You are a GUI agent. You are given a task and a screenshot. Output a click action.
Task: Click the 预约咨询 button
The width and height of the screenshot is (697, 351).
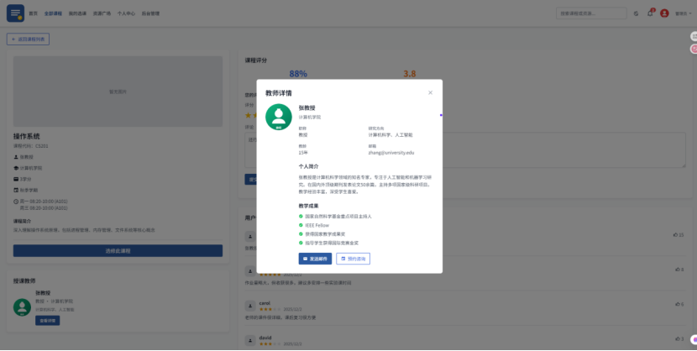pos(353,259)
